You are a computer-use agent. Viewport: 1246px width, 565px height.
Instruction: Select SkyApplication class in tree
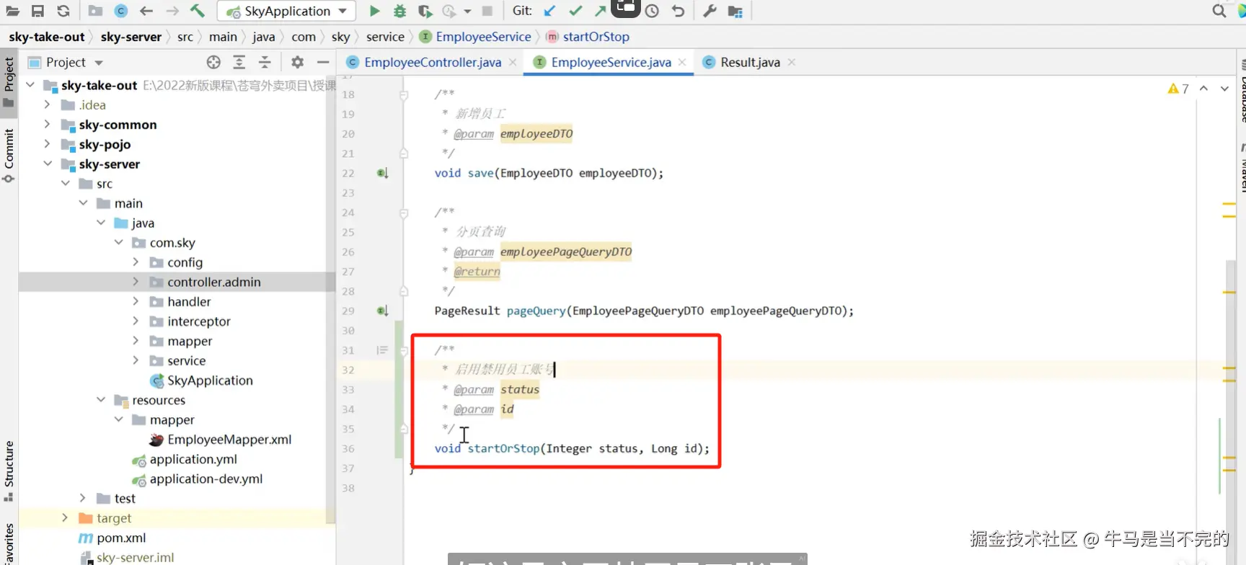pyautogui.click(x=201, y=381)
